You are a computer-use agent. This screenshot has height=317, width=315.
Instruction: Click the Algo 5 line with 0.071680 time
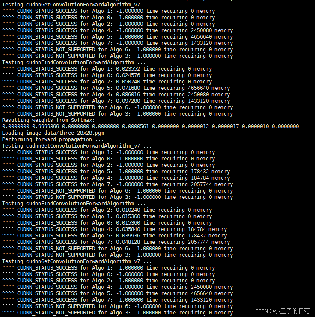(116, 88)
